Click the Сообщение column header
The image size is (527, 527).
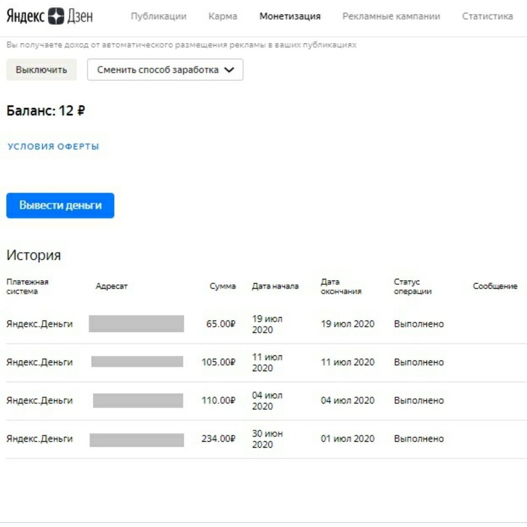(495, 286)
